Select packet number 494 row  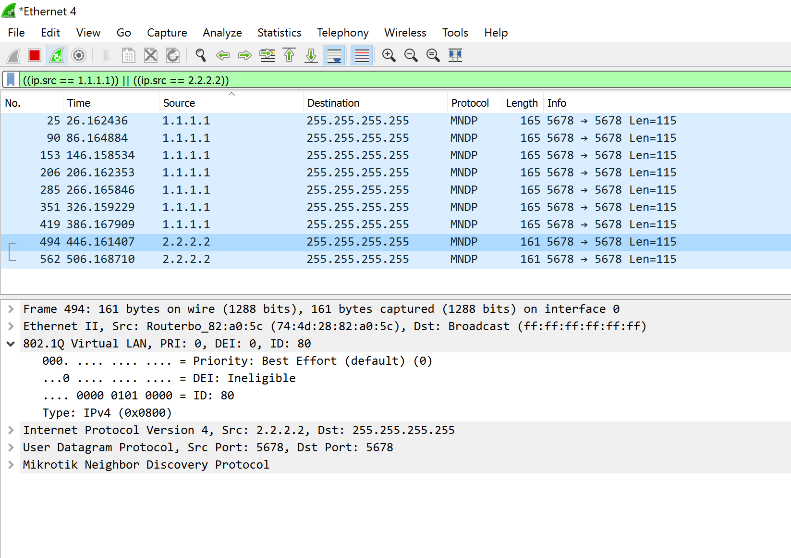pos(396,242)
